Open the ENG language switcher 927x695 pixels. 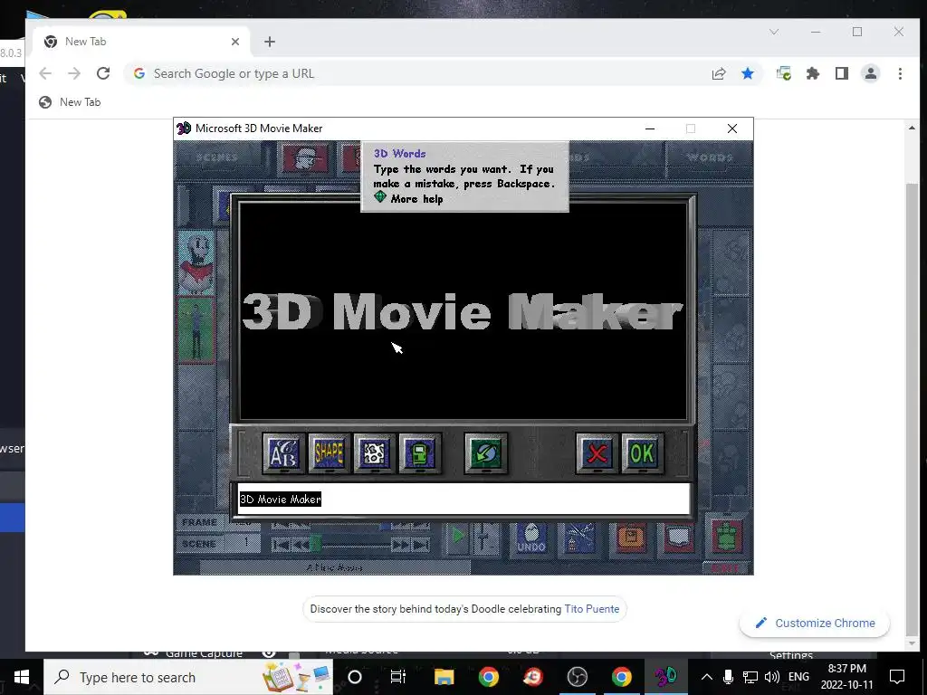[x=798, y=677]
